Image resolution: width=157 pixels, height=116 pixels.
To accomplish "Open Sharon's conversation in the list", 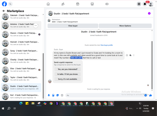I will 21,34.
